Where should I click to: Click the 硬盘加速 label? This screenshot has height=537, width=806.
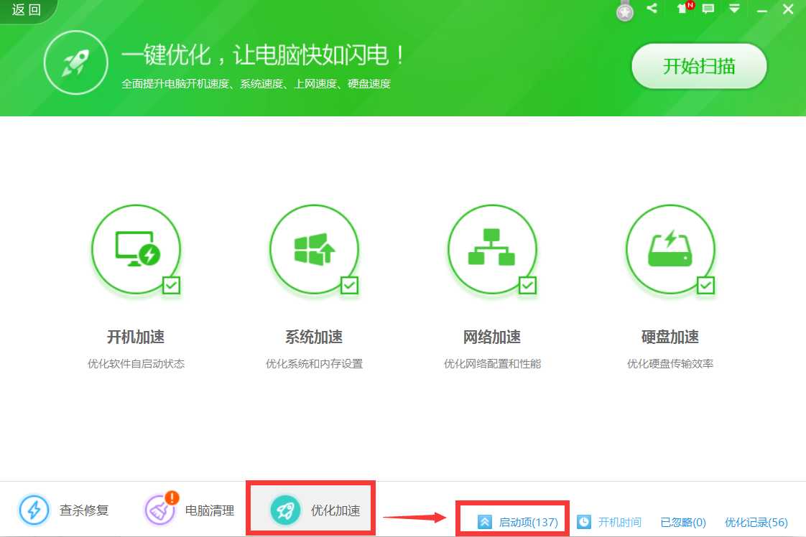[x=670, y=337]
